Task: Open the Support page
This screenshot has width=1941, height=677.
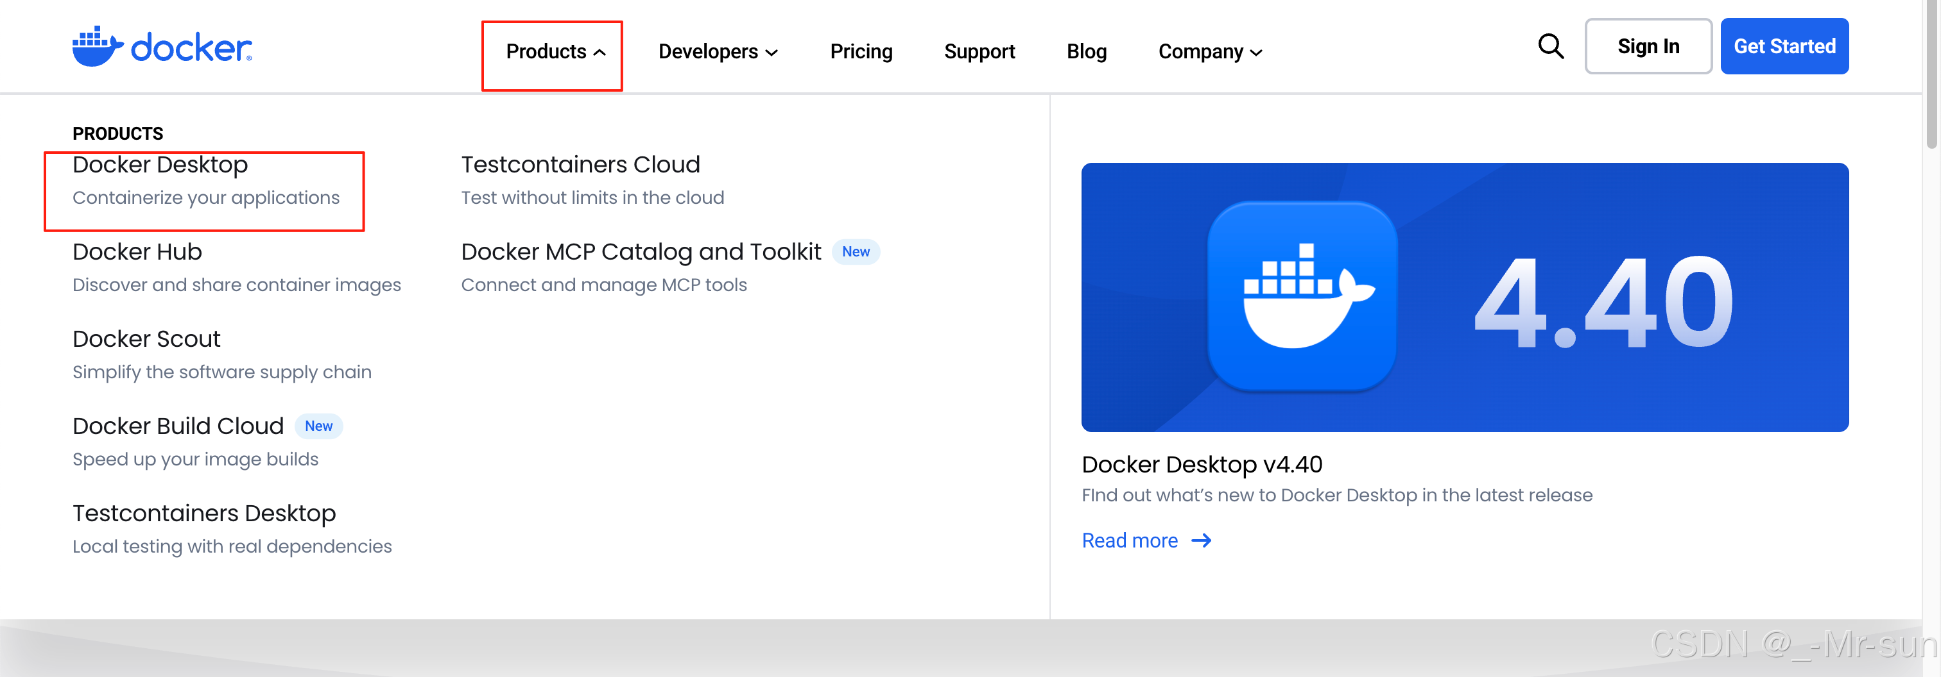Action: coord(979,52)
